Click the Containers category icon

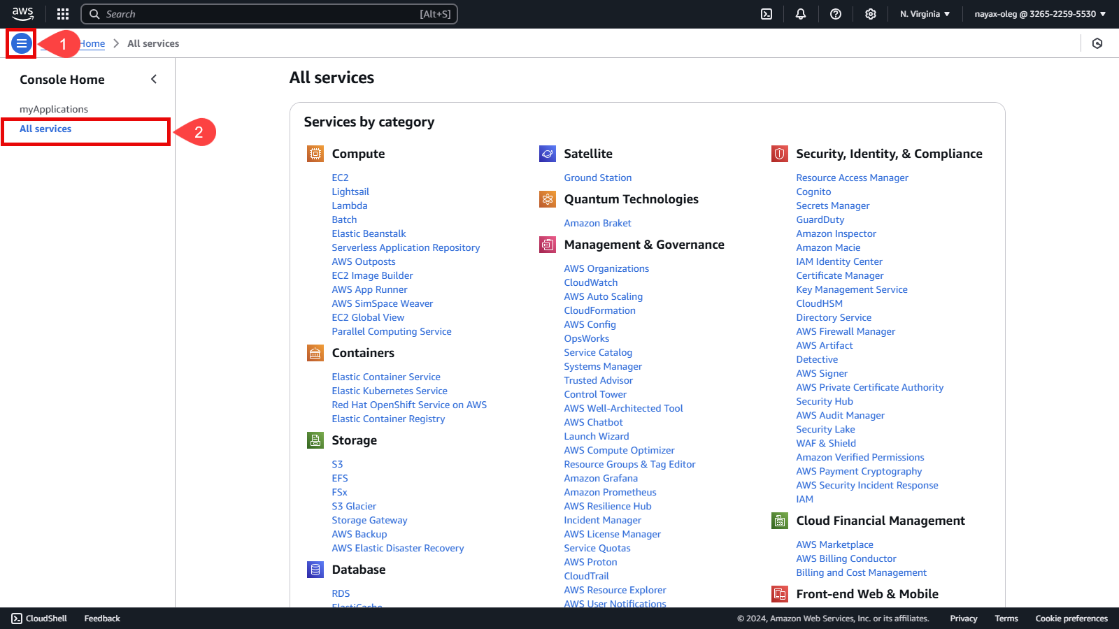315,353
